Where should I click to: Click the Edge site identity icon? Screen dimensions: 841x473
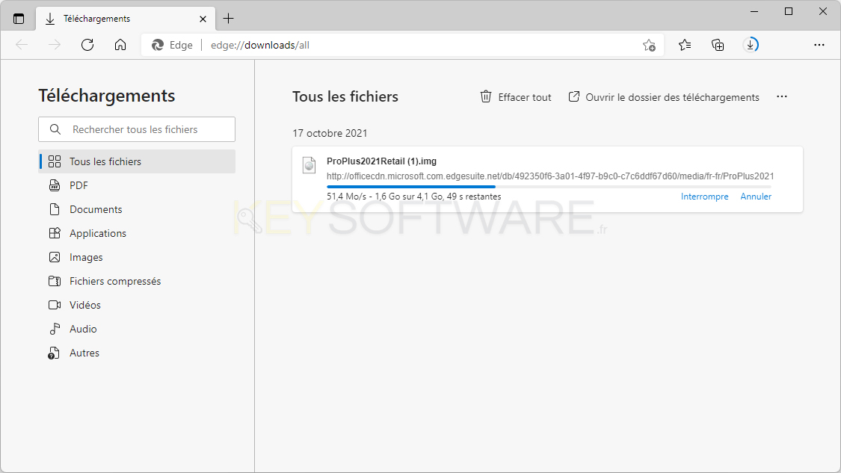click(x=158, y=45)
